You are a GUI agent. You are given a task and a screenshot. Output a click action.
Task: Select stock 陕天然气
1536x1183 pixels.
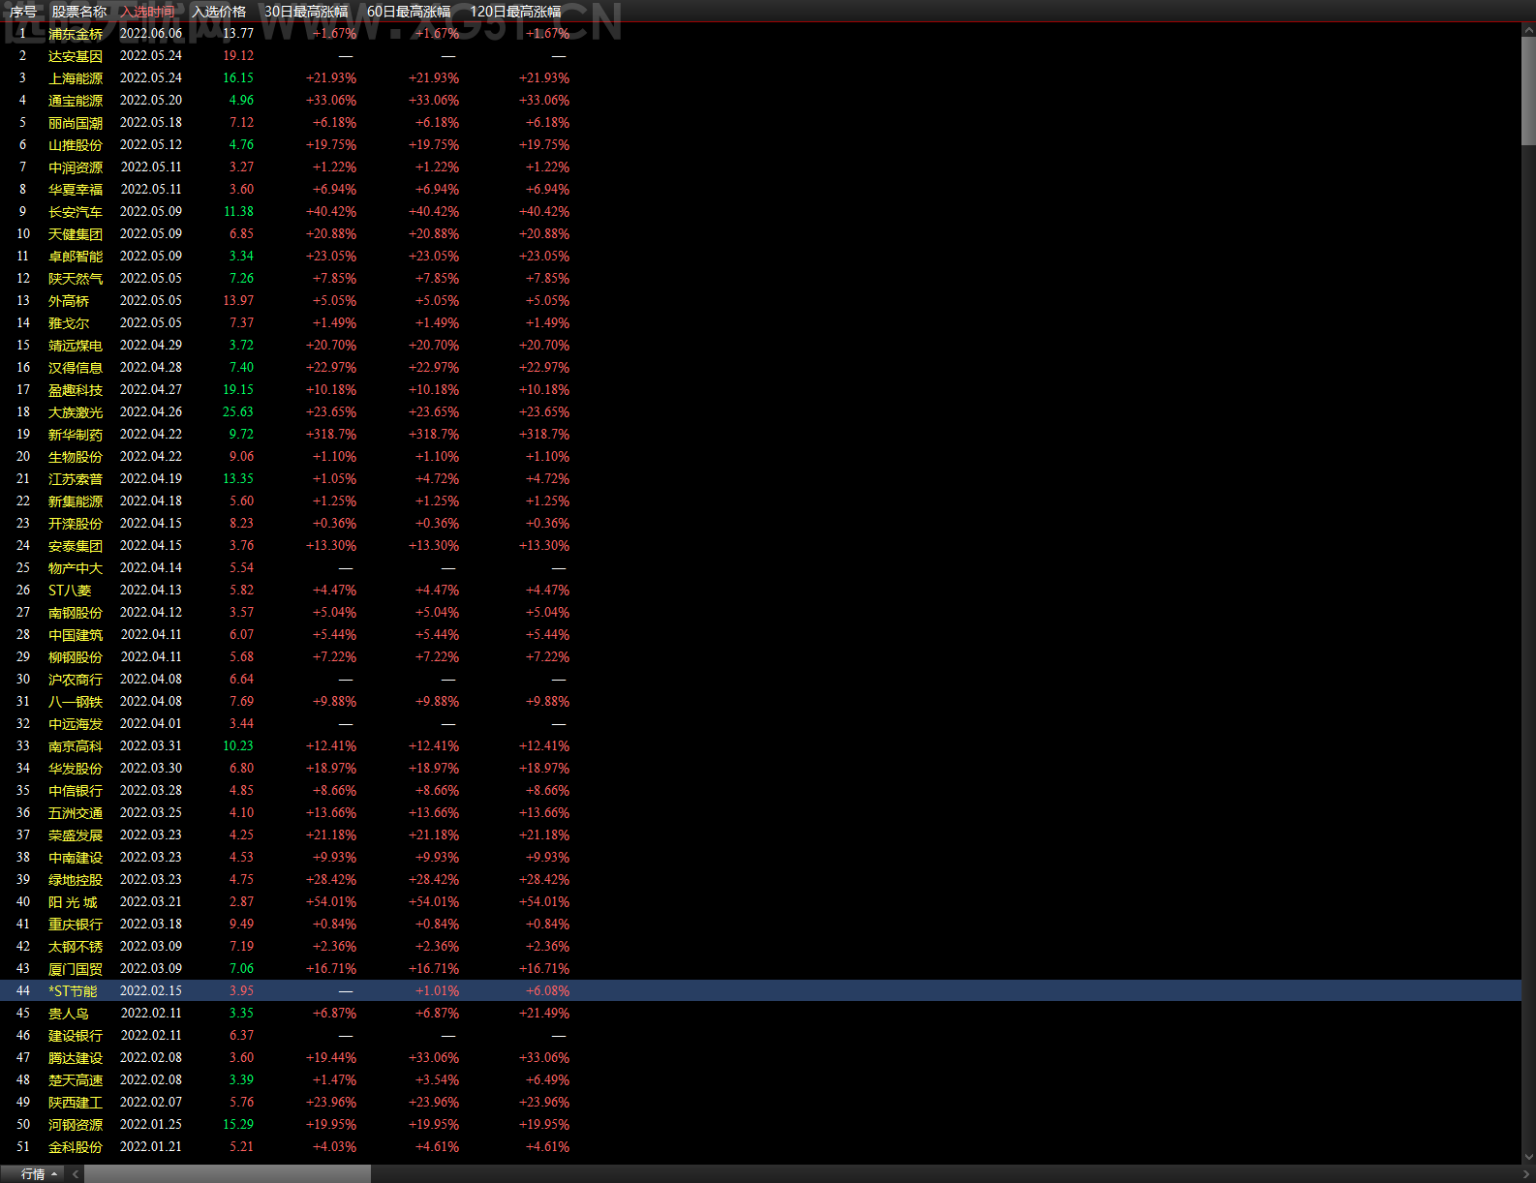(x=76, y=279)
